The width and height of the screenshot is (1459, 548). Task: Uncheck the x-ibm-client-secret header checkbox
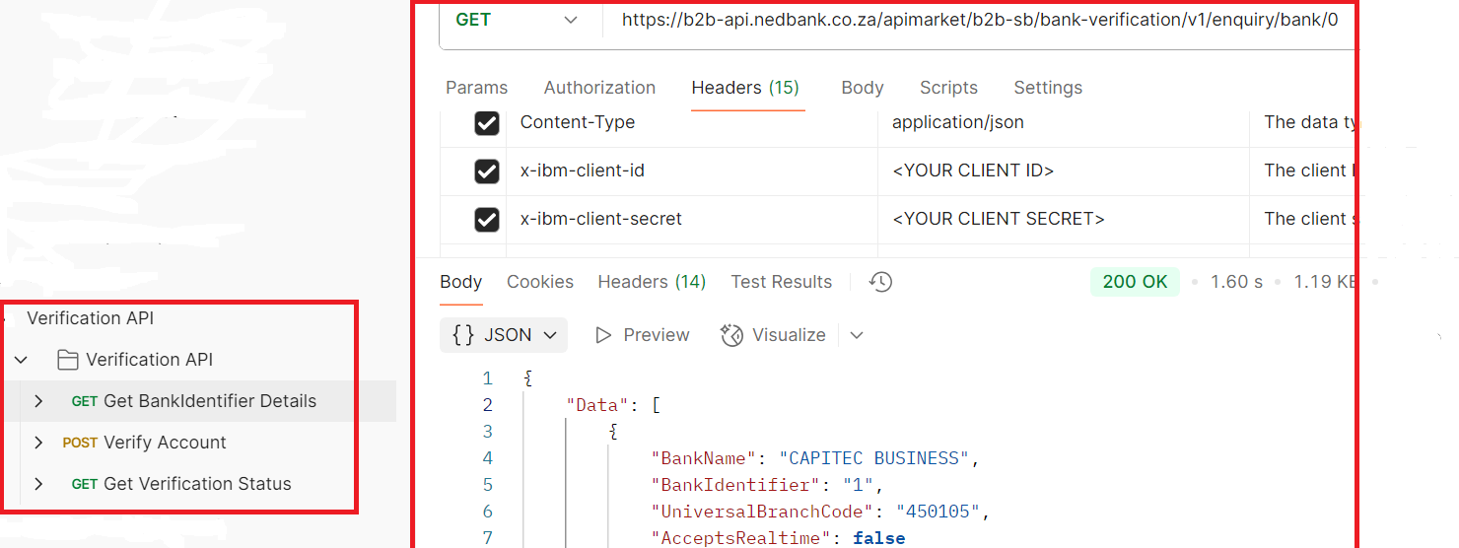pos(487,219)
